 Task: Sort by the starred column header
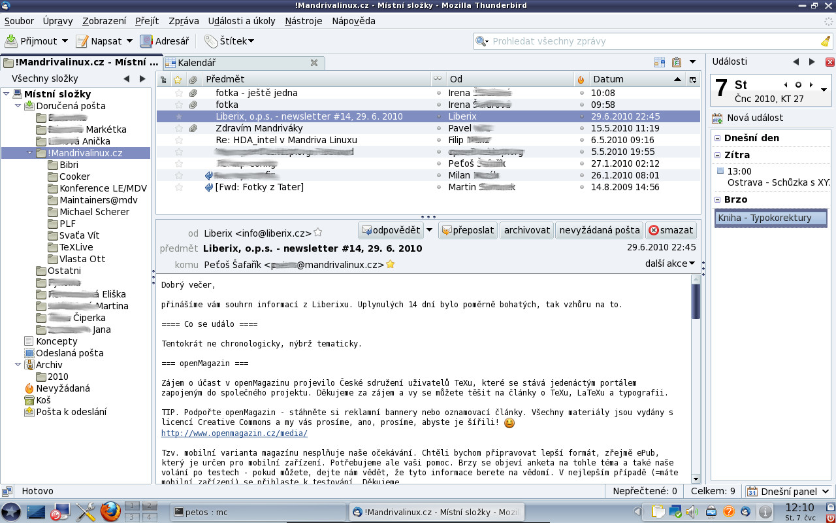click(178, 80)
